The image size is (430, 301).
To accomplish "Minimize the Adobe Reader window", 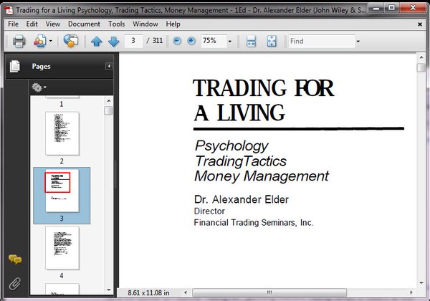I will [x=376, y=8].
